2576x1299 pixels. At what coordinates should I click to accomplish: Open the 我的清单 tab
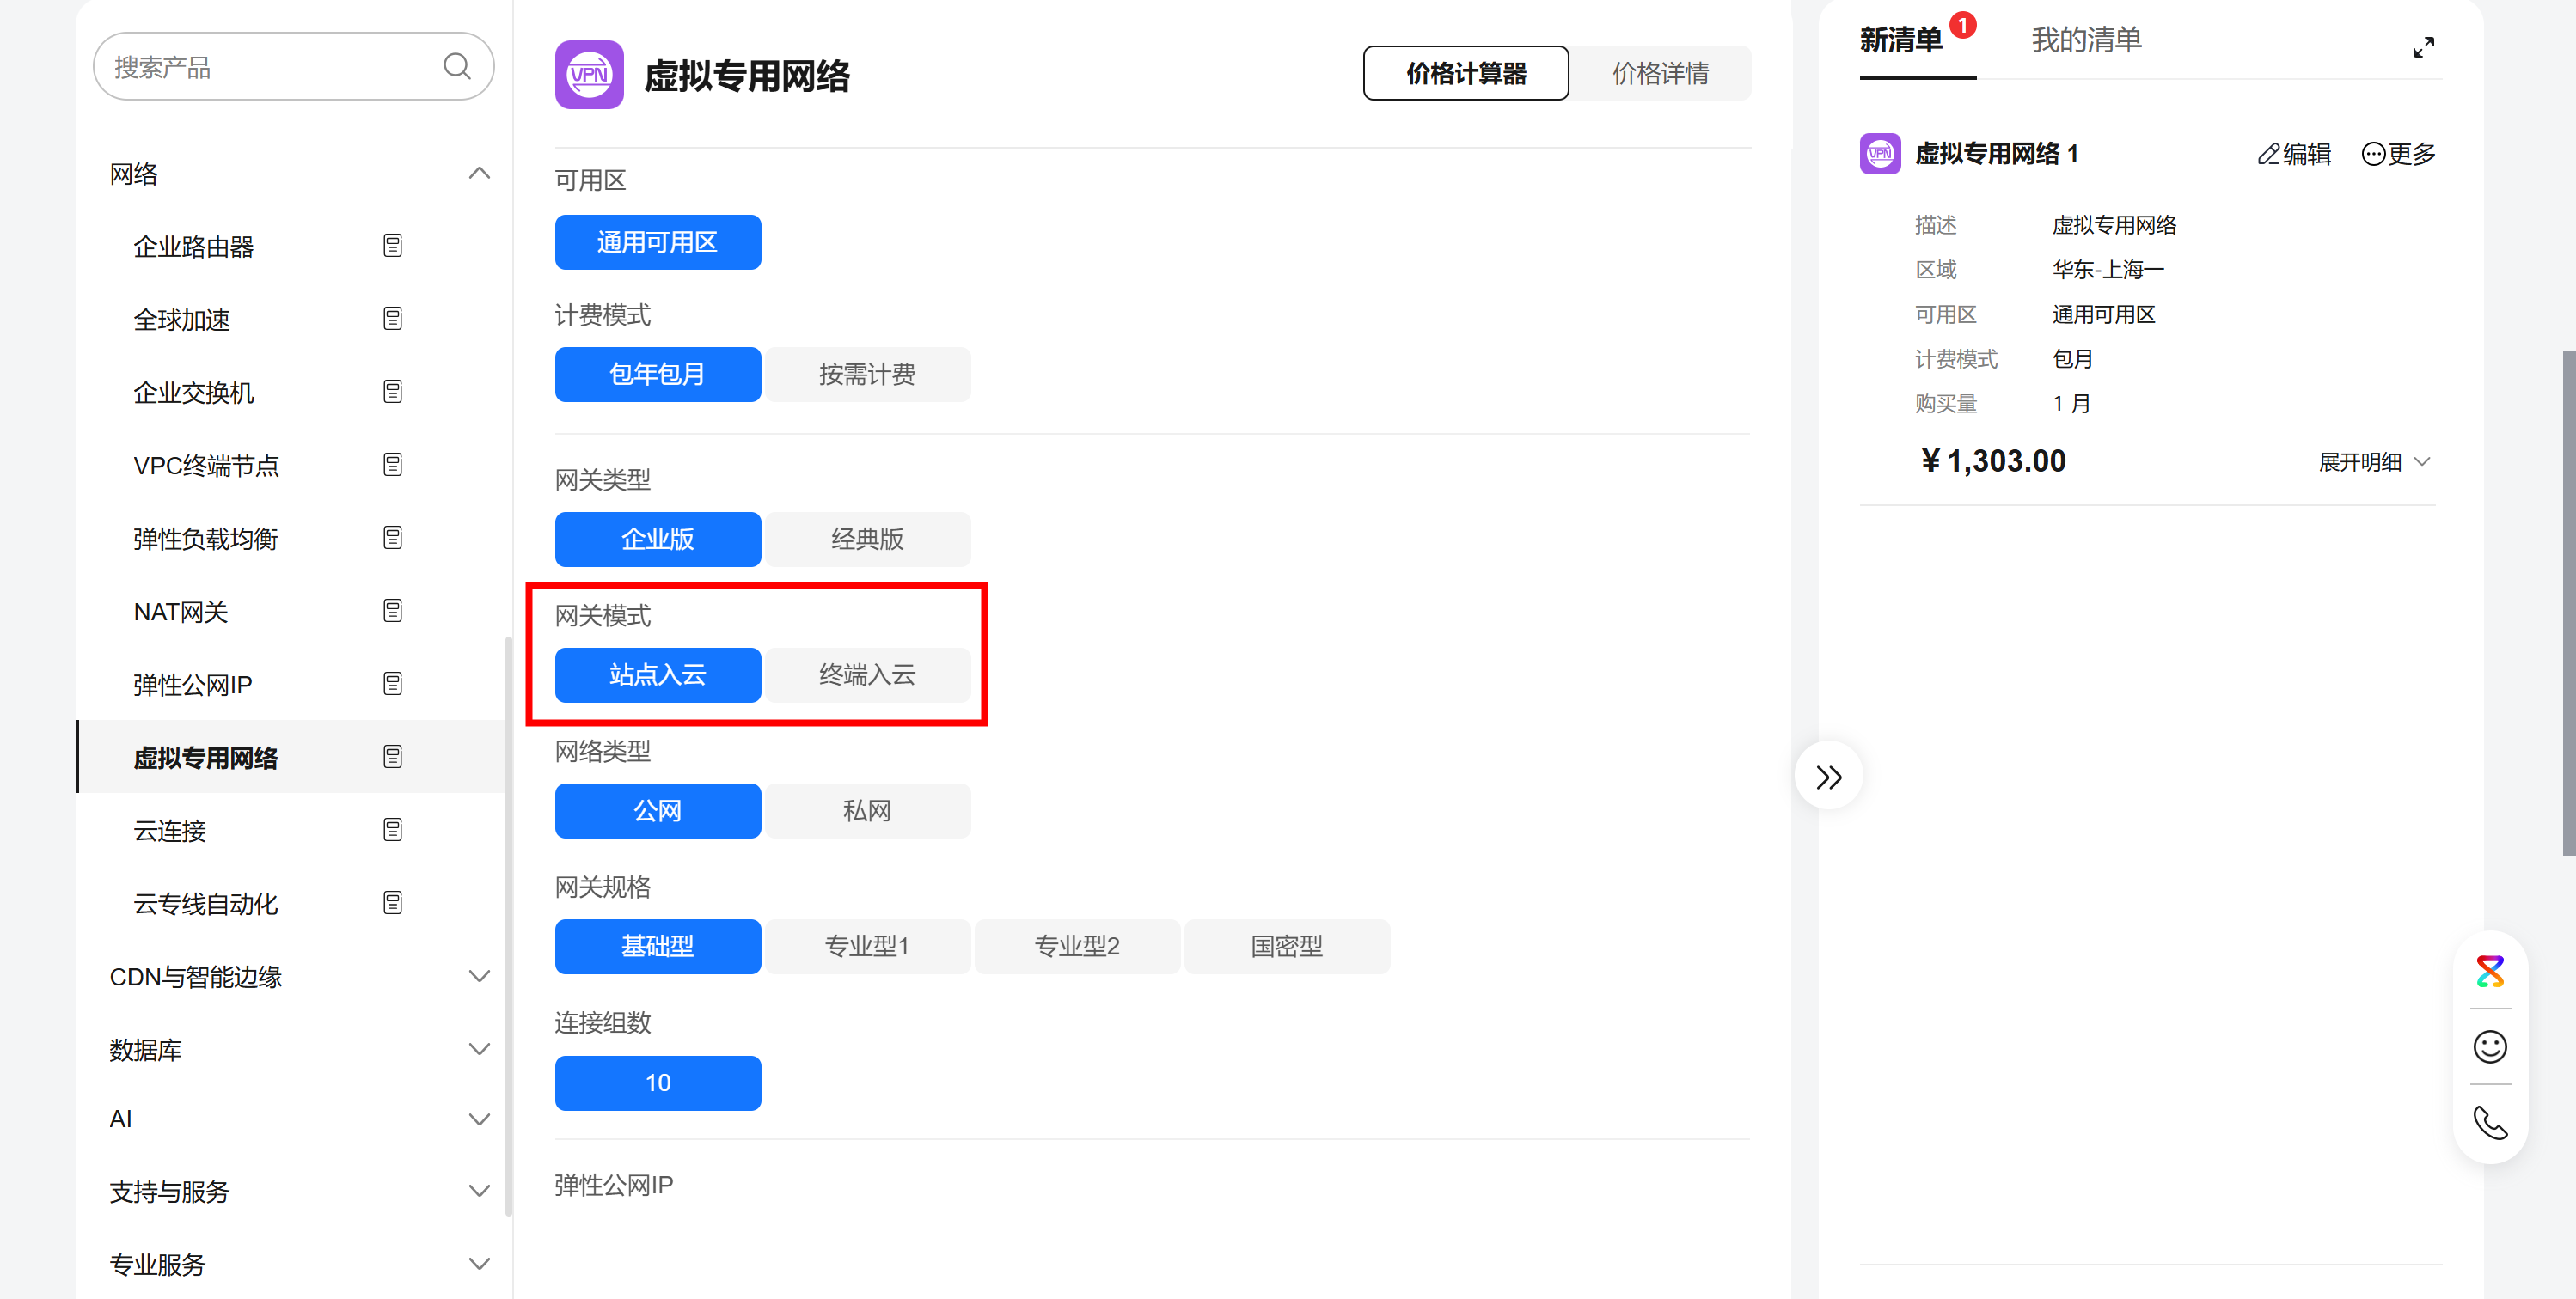point(2086,40)
